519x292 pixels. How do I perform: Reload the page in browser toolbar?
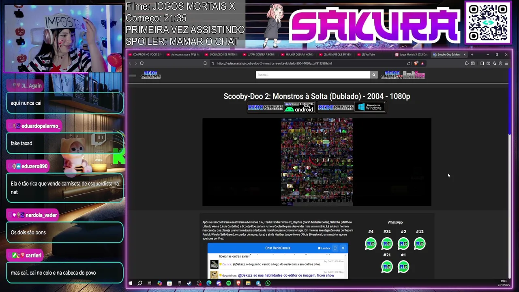[142, 63]
